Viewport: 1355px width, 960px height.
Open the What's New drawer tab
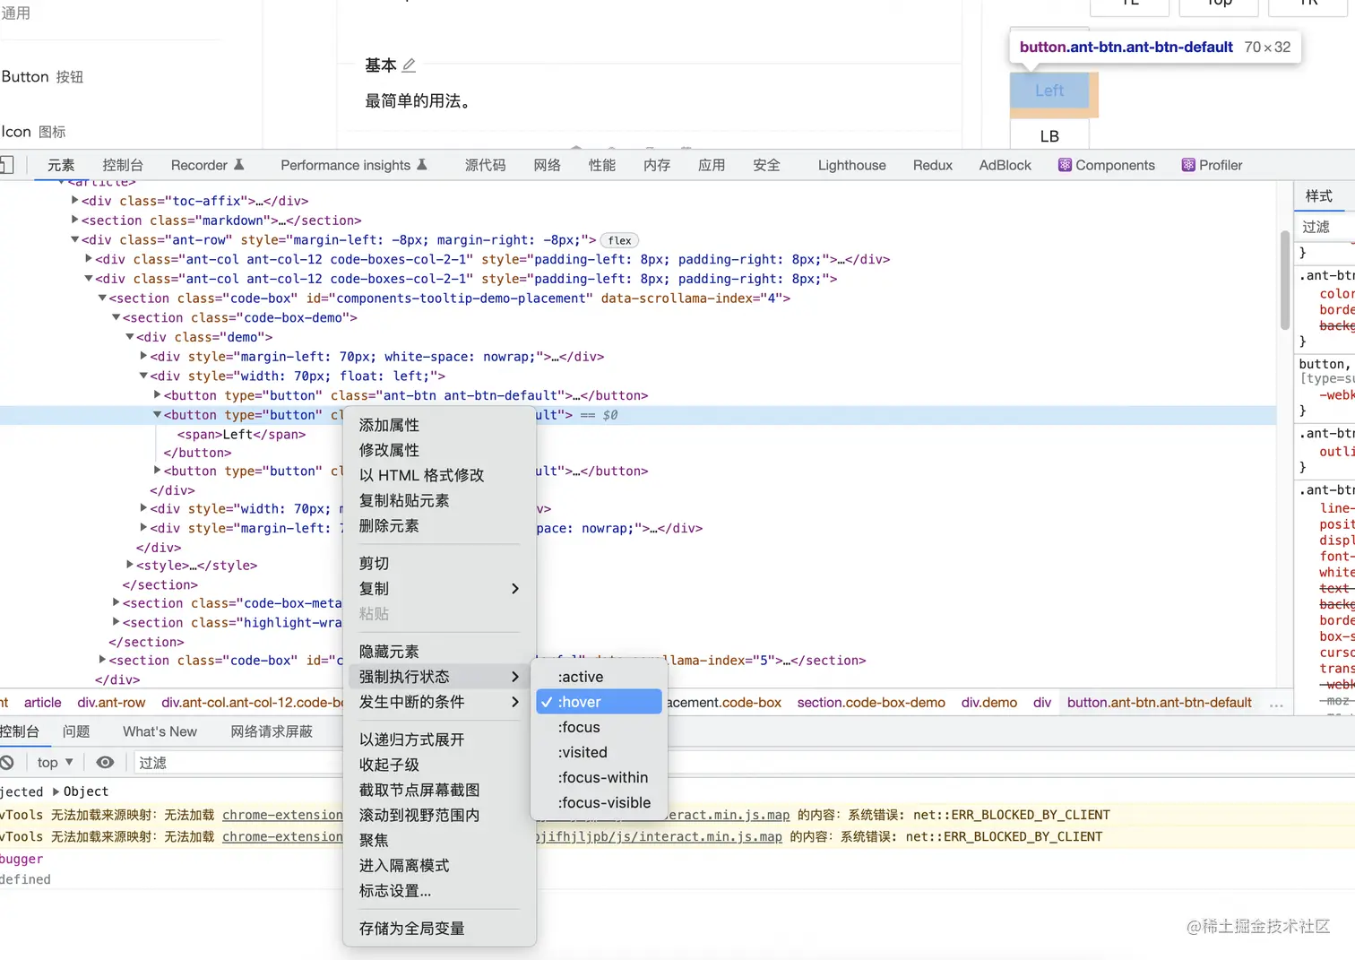click(160, 731)
